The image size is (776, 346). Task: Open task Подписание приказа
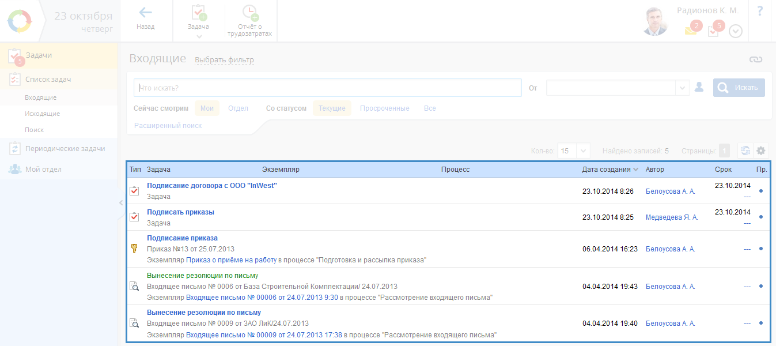pos(182,238)
